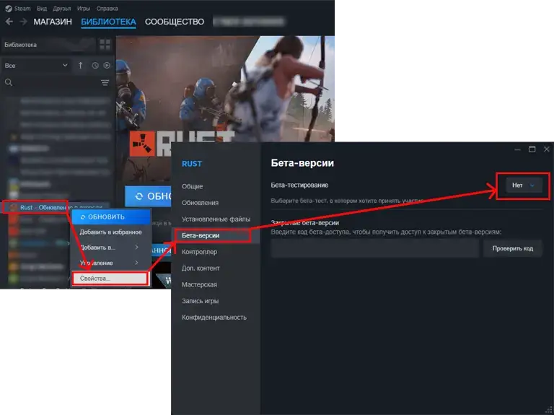Click the beta access code field
The height and width of the screenshot is (415, 554).
tap(374, 248)
